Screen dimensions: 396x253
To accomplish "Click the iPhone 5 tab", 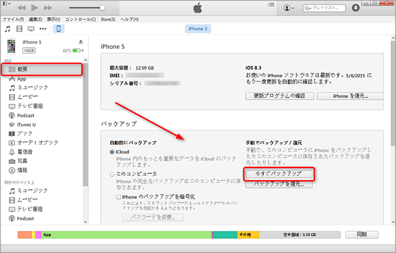I will click(x=198, y=29).
